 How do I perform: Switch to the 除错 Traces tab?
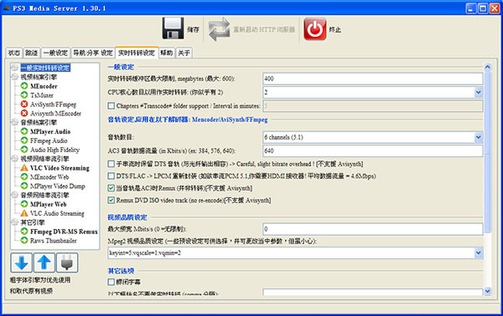32,53
